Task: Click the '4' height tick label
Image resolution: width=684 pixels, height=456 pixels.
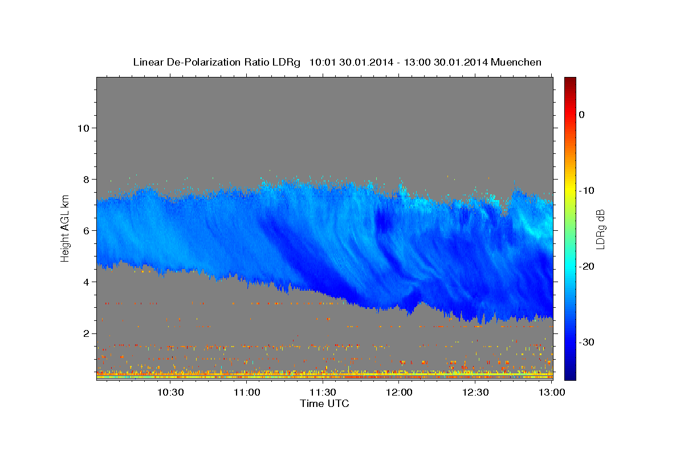Action: 85,282
